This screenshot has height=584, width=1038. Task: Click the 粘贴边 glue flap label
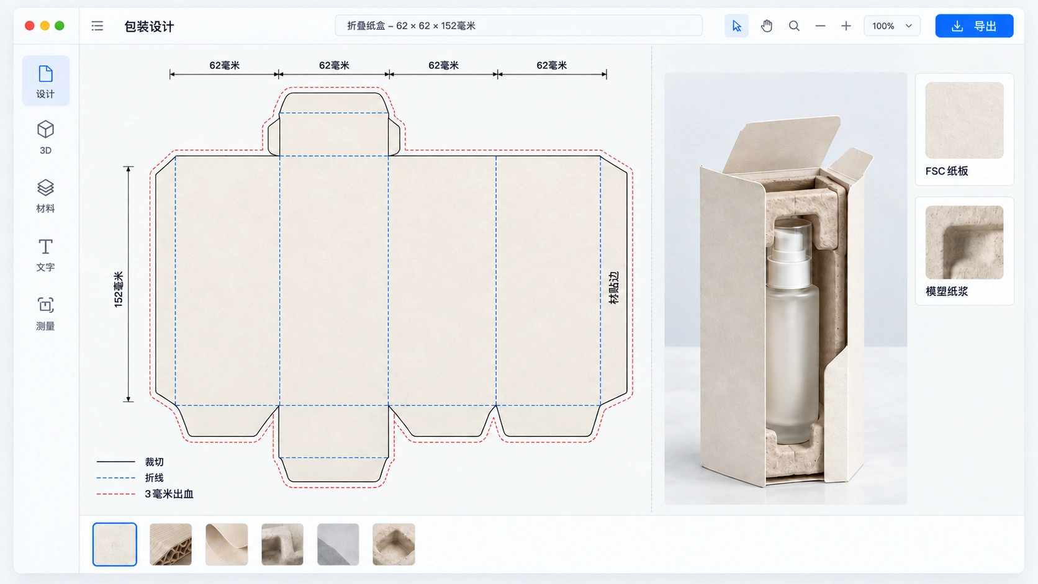pyautogui.click(x=613, y=287)
